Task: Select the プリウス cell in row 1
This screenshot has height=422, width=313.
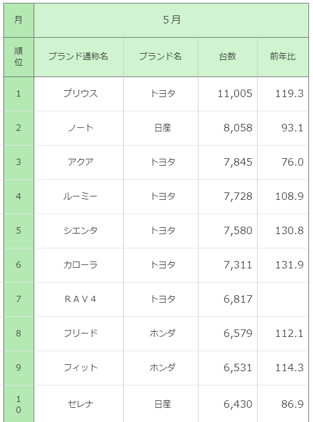Action: pos(79,94)
